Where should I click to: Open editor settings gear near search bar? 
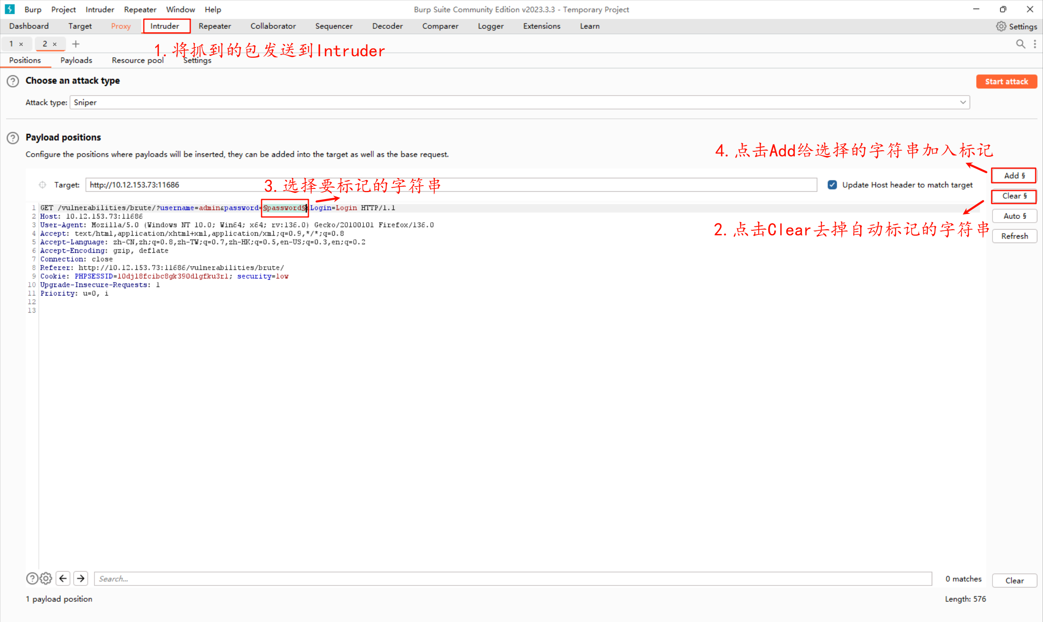(46, 578)
